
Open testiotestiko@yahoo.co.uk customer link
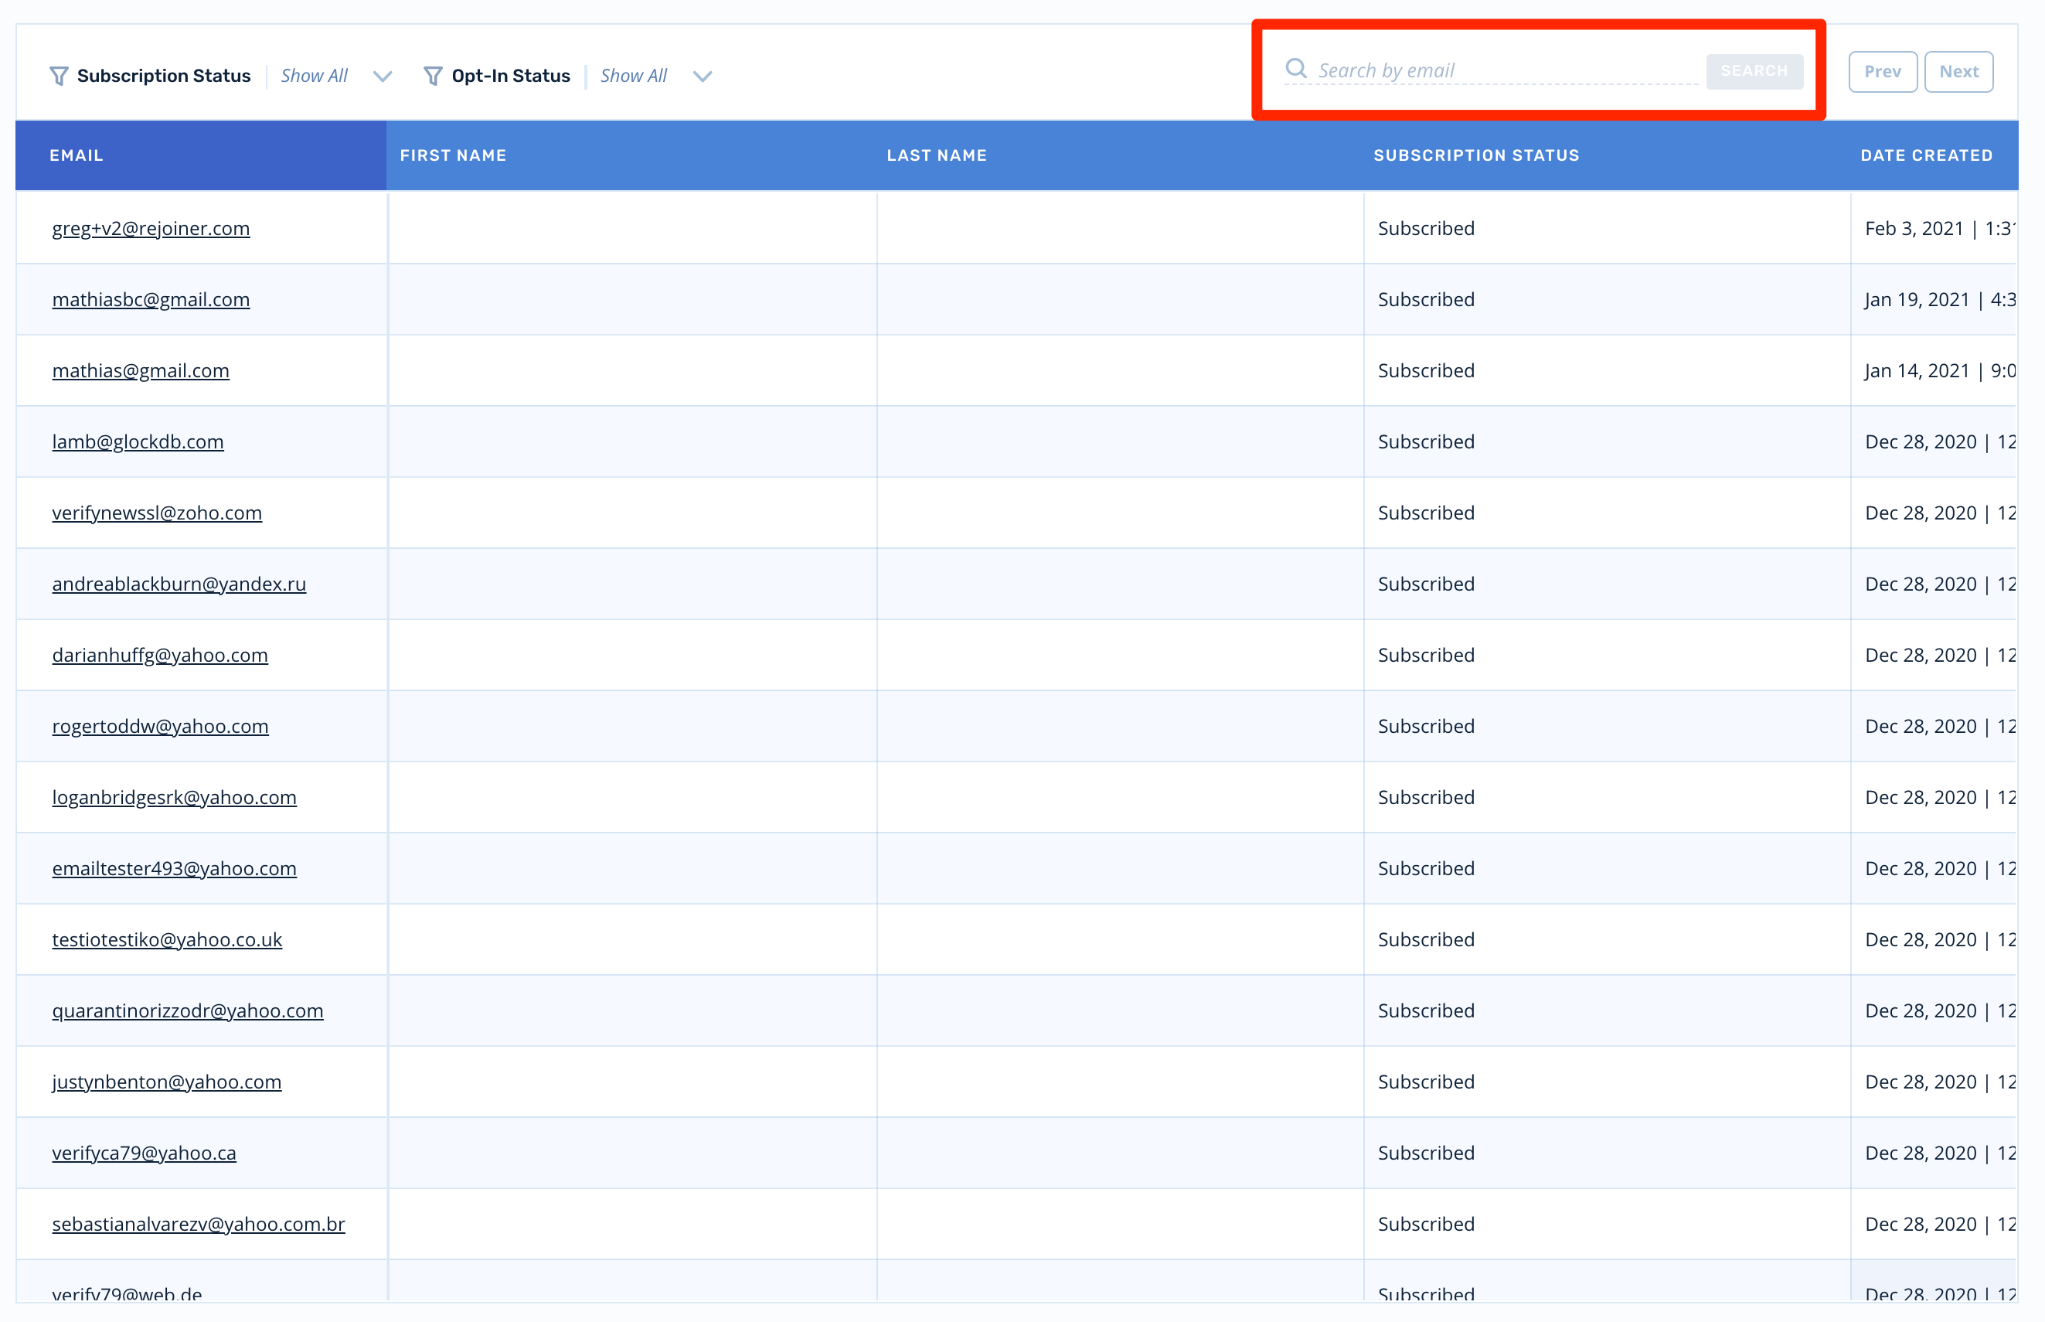[168, 940]
